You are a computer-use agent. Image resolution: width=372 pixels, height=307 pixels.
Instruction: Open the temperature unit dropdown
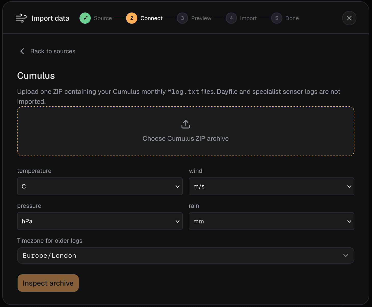coord(100,186)
